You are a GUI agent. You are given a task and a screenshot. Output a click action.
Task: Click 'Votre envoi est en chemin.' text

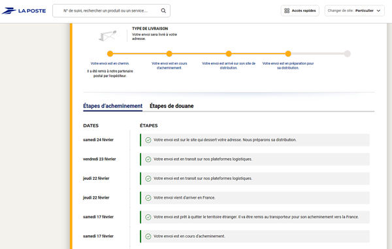click(x=110, y=63)
